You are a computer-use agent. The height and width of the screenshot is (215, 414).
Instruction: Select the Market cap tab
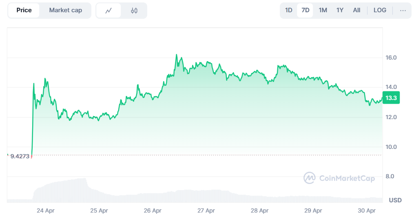pos(65,11)
